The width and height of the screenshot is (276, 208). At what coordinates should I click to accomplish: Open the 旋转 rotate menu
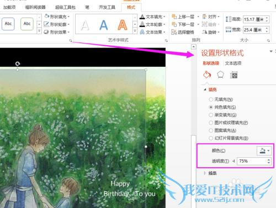211,32
